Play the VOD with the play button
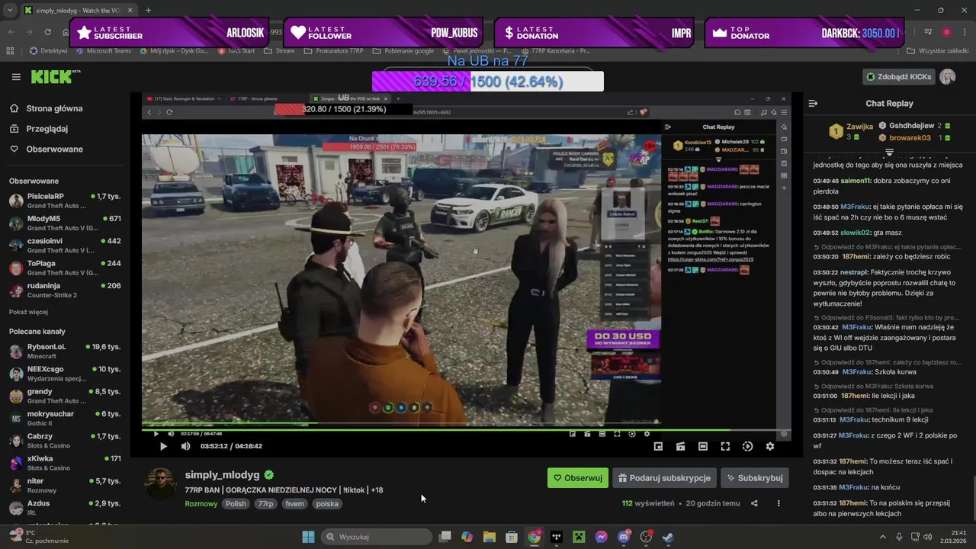This screenshot has height=549, width=976. 162,446
